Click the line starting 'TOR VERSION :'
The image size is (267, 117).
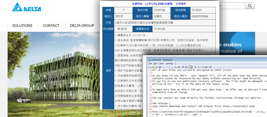tap(161, 104)
